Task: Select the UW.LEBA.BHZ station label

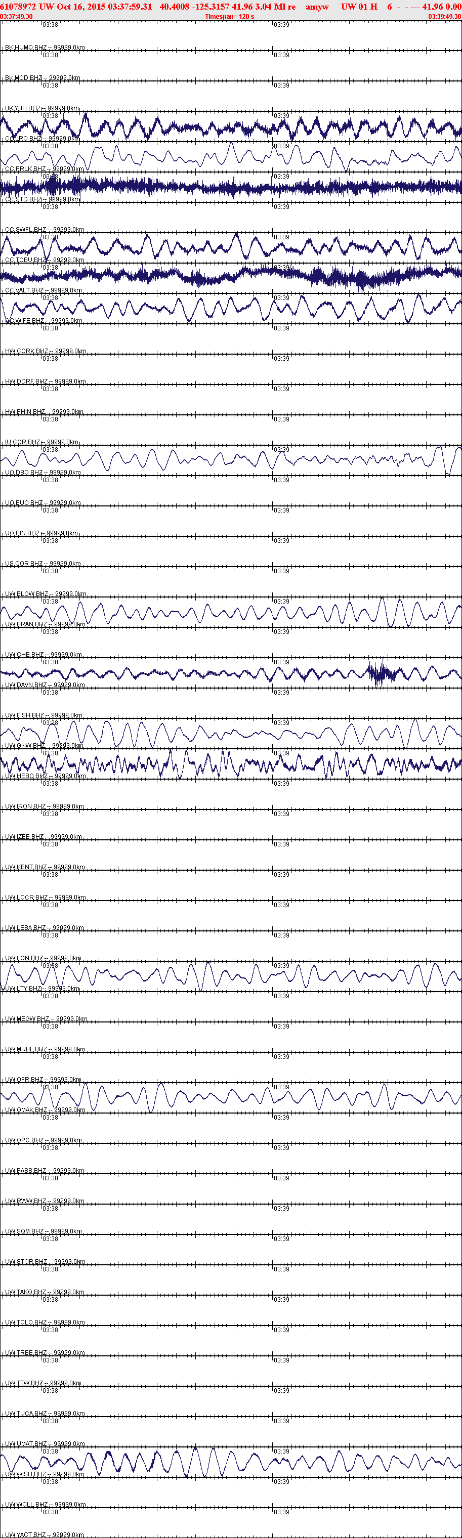Action: coord(44,928)
